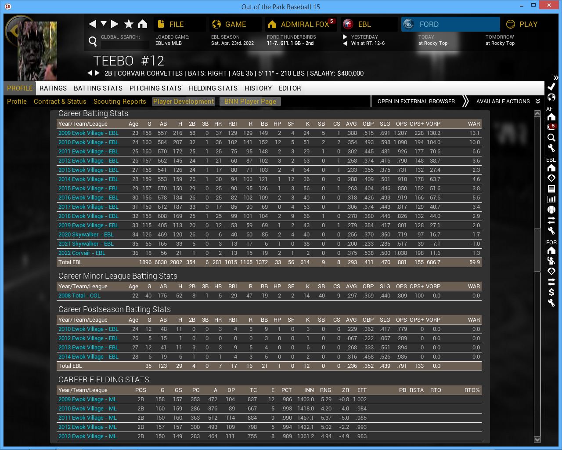562x450 pixels.
Task: Expand the sidebar with double chevron
Action: point(556,77)
